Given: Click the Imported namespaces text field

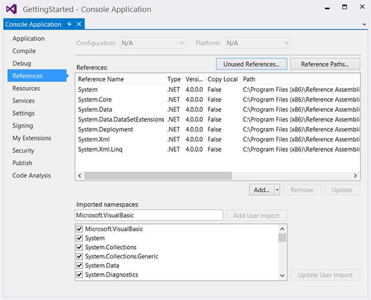Looking at the screenshot, I should [149, 215].
